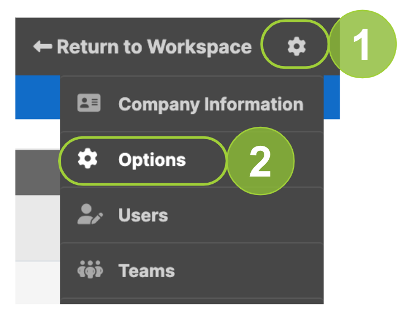Click the white row left of Teams
This screenshot has height=314, width=409.
coord(37,283)
